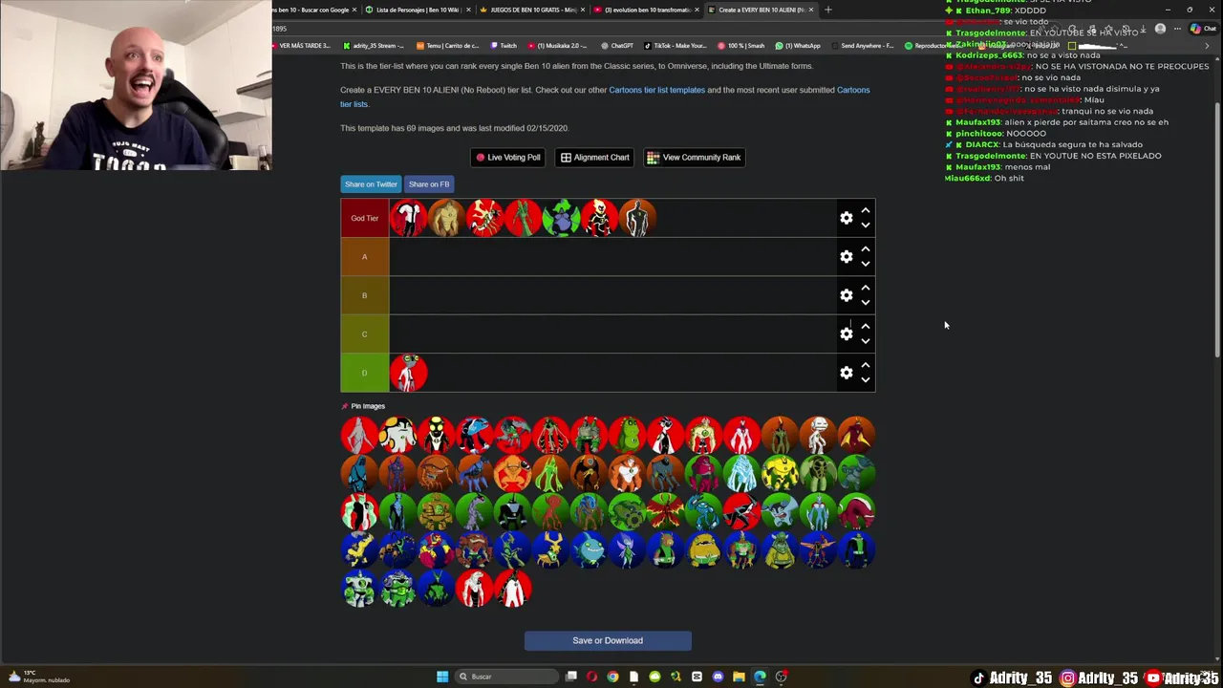1223x688 pixels.
Task: Open Windows Start menu
Action: click(442, 677)
